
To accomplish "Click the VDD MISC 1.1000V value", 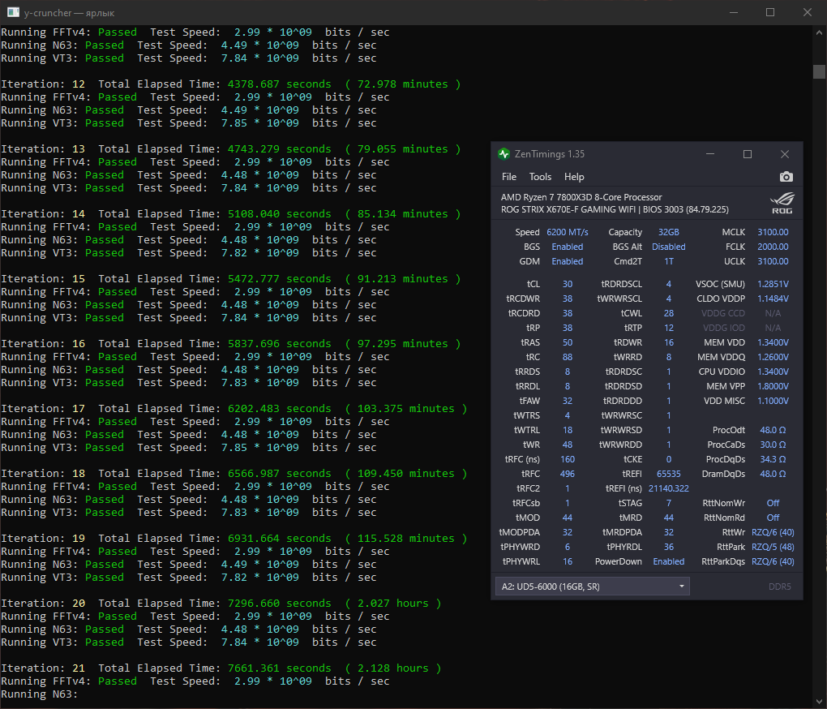I will click(x=773, y=401).
